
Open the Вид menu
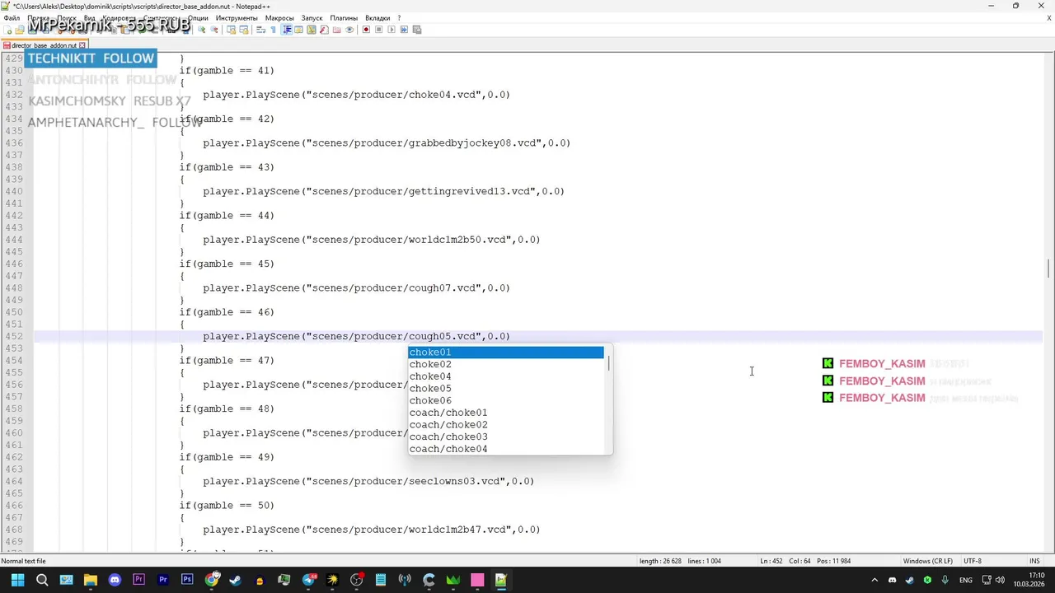tap(89, 17)
